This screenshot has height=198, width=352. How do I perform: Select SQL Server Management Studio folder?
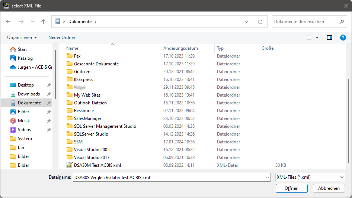105,126
